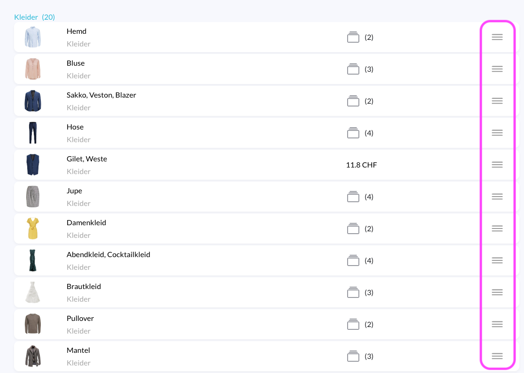Screen dimensions: 524x373
Task: Click the pink blouse thumbnail for Bluse
Action: click(33, 69)
